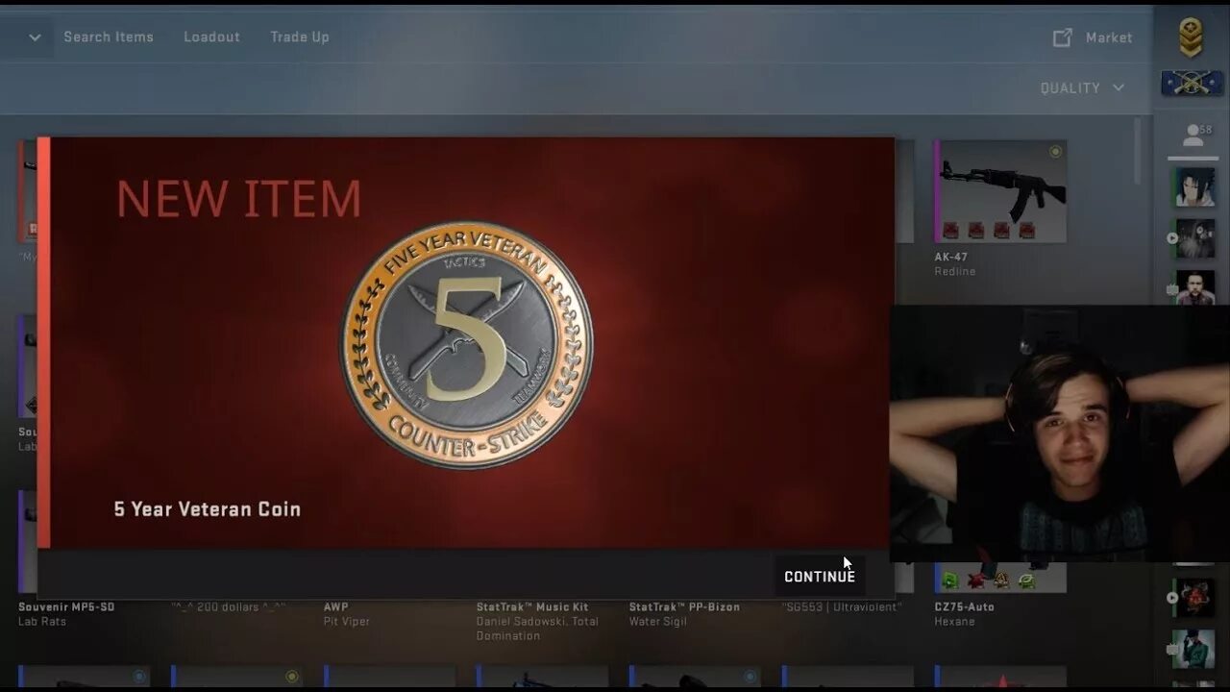Click the Search Items field
The width and height of the screenshot is (1230, 692).
coord(109,37)
